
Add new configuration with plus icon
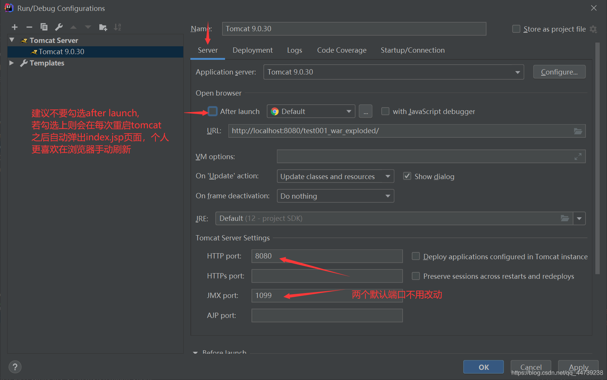pyautogui.click(x=15, y=27)
